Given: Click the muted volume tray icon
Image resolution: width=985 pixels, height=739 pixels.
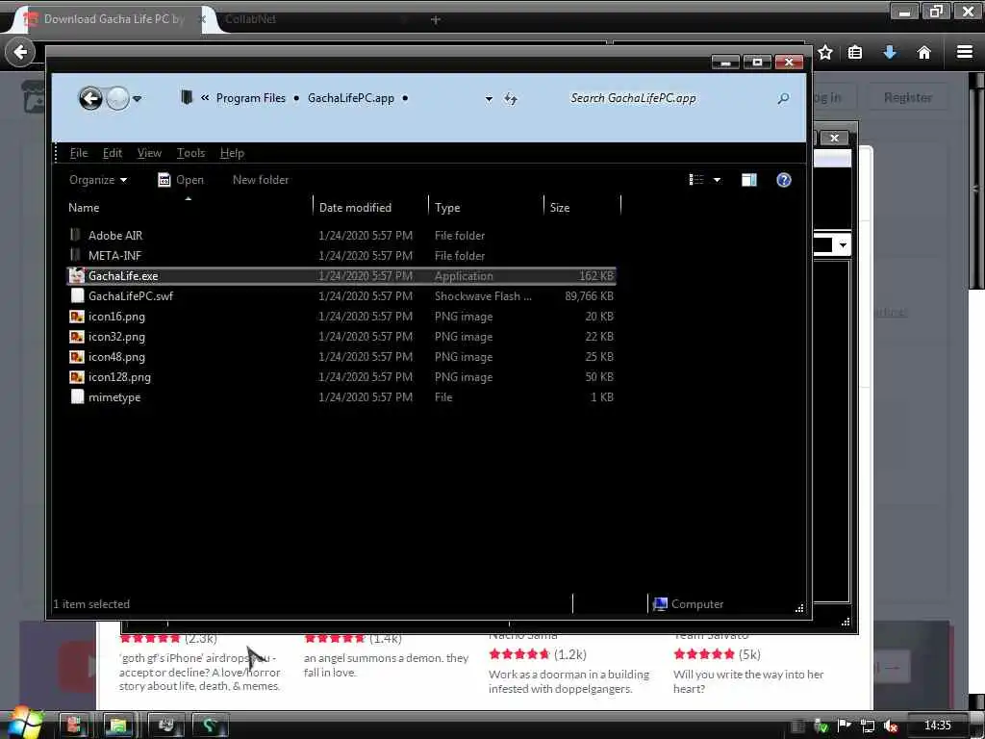Looking at the screenshot, I should pyautogui.click(x=890, y=726).
